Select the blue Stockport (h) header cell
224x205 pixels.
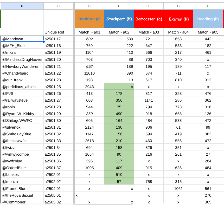[x=119, y=19]
